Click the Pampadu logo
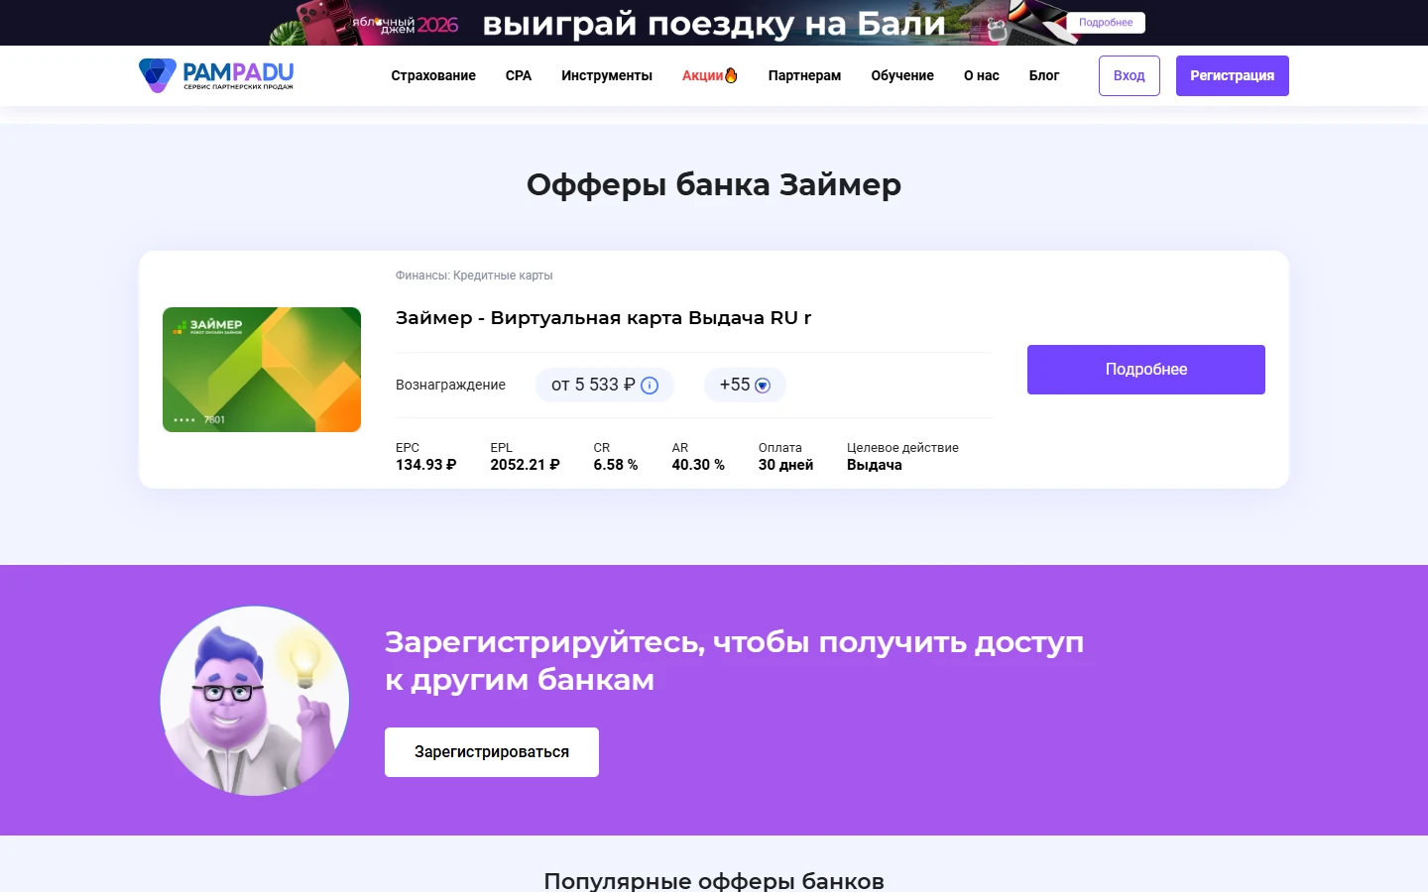The width and height of the screenshot is (1428, 892). click(x=216, y=75)
